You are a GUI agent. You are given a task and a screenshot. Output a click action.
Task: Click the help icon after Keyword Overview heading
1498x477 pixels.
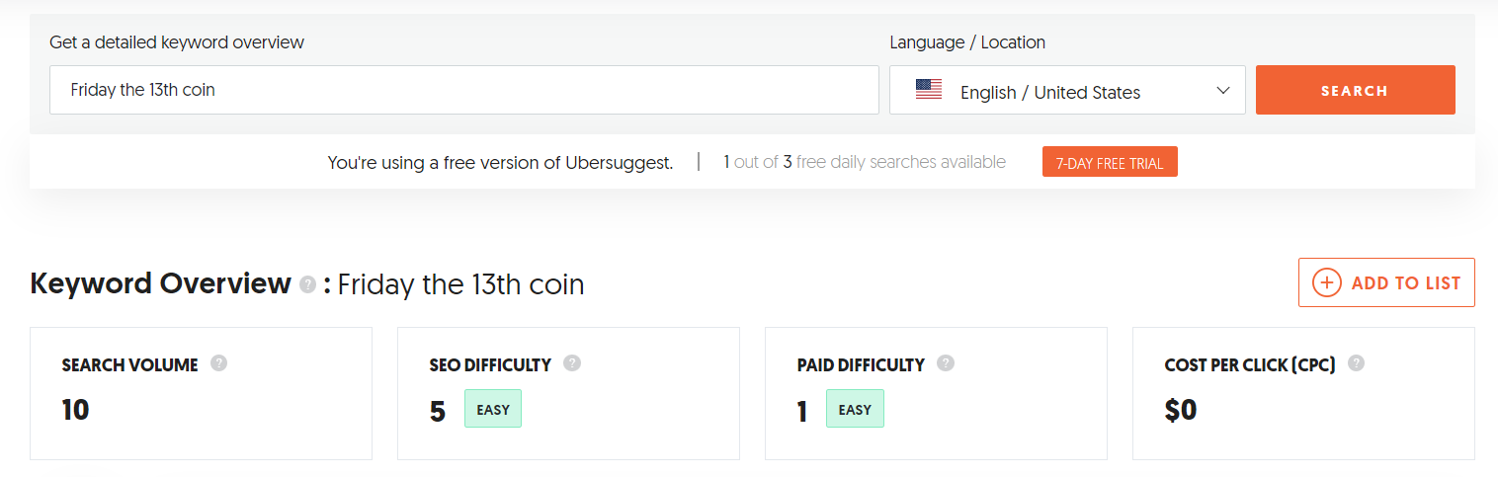307,284
